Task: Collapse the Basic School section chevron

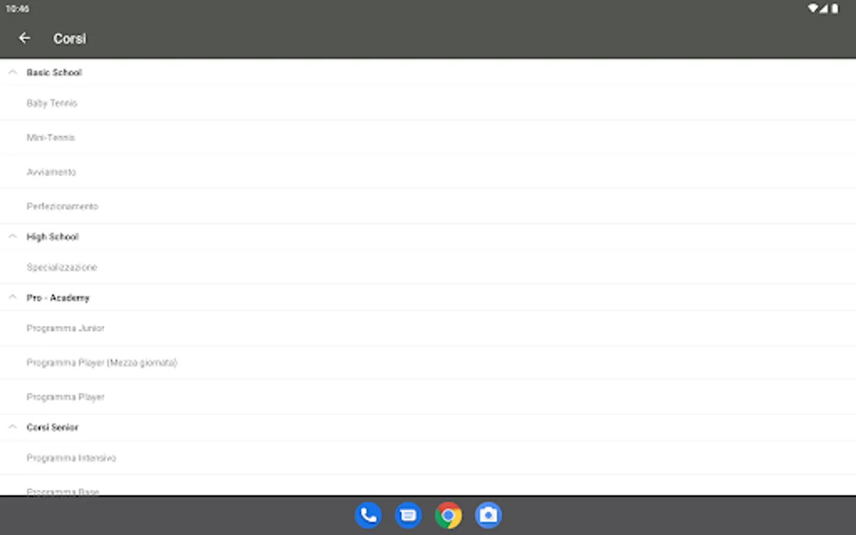Action: (x=12, y=72)
